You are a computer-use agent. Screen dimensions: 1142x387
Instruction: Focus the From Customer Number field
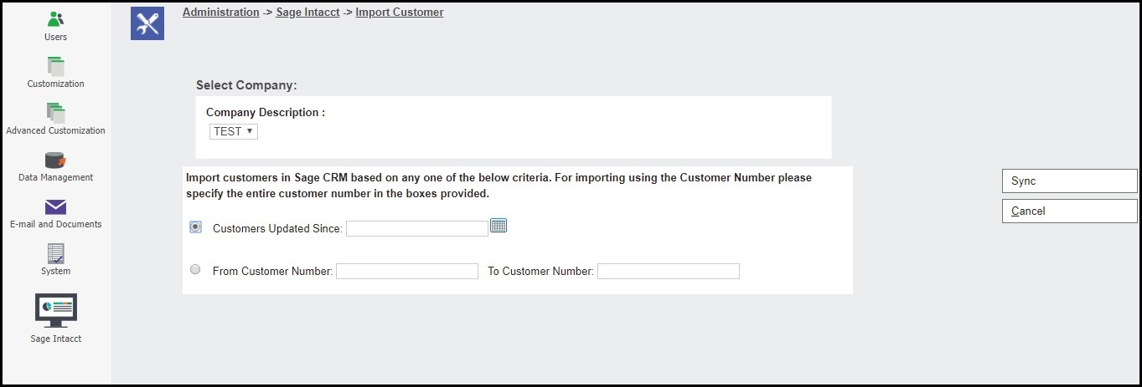407,271
